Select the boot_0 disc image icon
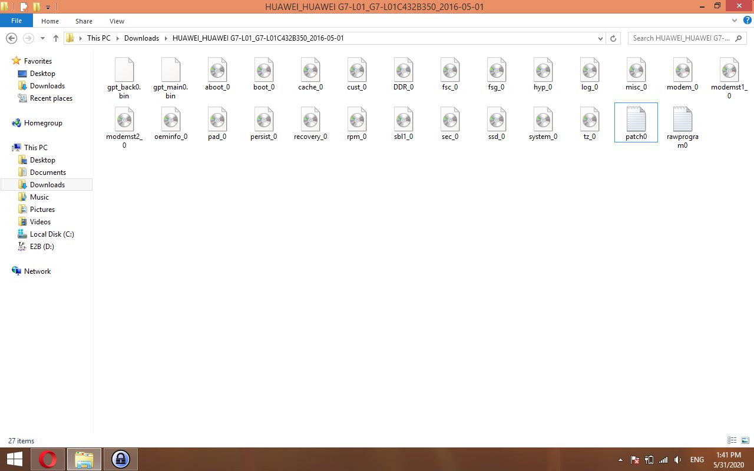The height and width of the screenshot is (471, 754). tap(264, 69)
